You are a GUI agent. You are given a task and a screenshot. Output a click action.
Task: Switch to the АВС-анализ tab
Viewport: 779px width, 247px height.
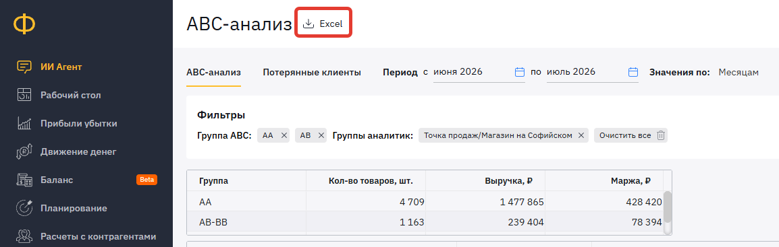pos(213,72)
